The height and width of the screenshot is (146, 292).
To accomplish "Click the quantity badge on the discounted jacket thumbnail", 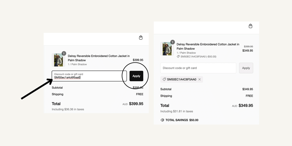I will [172, 42].
